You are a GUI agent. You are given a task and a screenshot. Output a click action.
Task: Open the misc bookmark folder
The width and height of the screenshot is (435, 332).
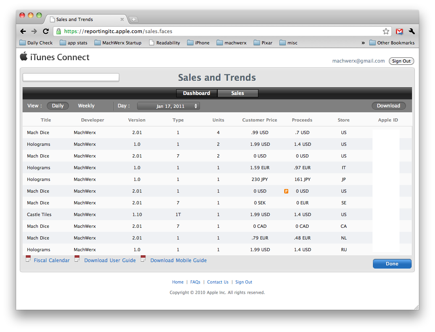pos(289,43)
